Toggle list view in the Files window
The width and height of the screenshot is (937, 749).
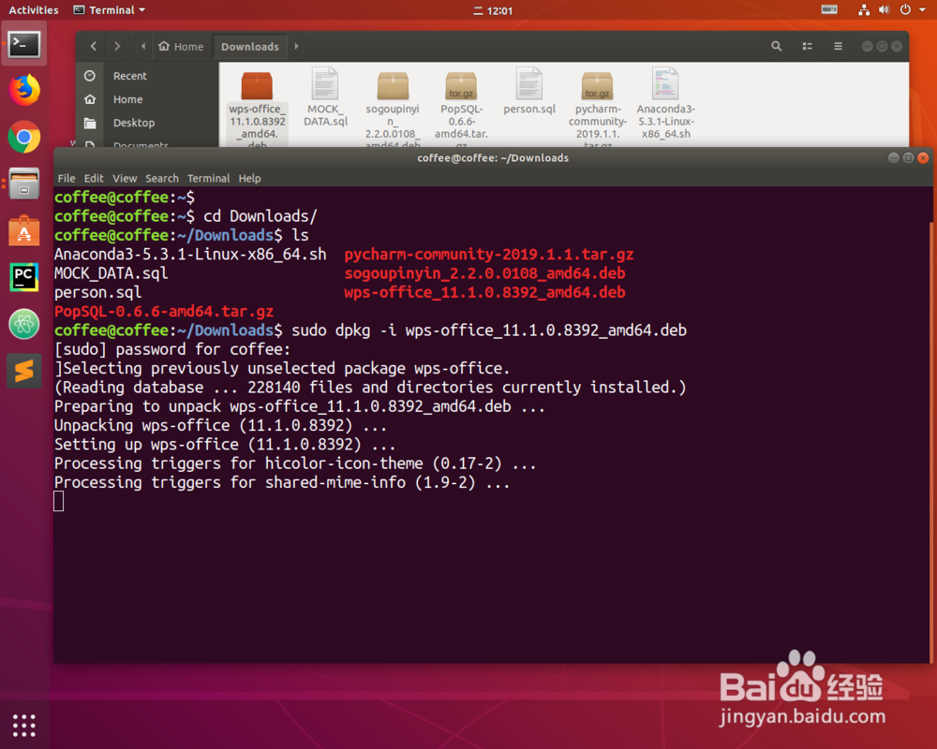(808, 46)
